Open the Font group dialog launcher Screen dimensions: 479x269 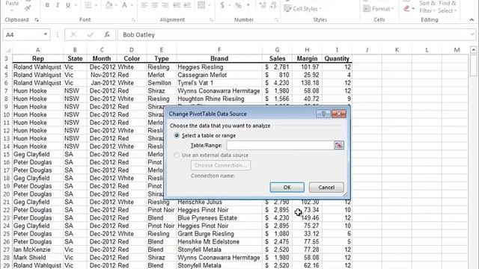[x=133, y=20]
